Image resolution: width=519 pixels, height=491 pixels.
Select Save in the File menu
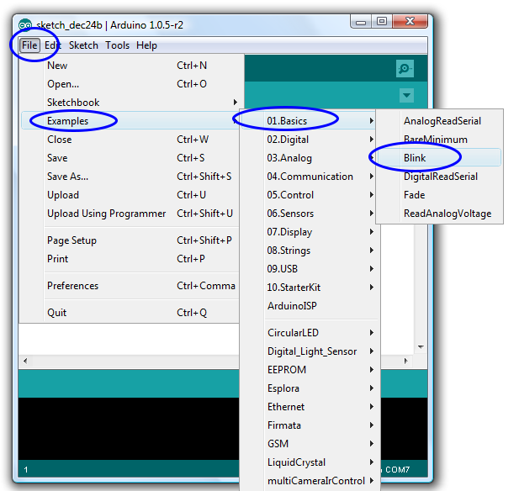click(131, 158)
